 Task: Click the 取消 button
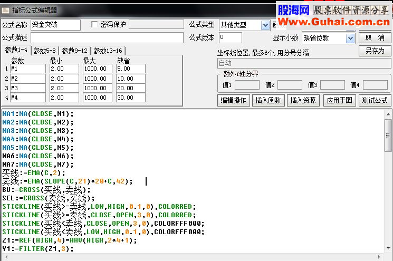click(375, 38)
